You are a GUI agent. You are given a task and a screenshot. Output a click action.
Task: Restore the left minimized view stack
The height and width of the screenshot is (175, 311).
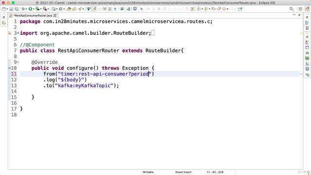pyautogui.click(x=4, y=17)
